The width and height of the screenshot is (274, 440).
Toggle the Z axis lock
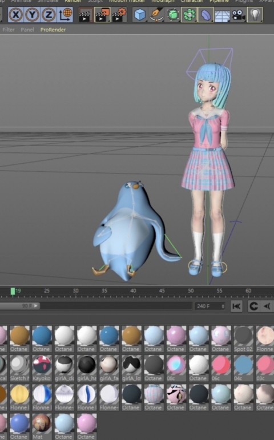49,15
